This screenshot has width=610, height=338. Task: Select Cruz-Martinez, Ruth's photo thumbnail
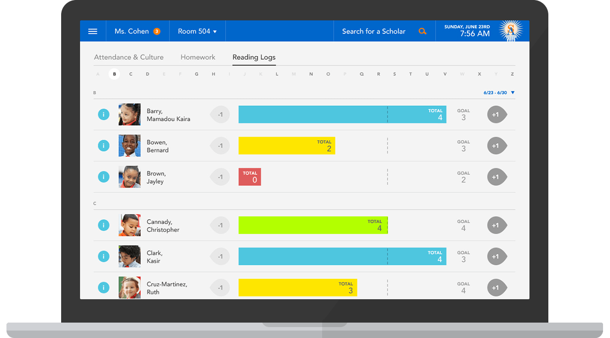pos(129,288)
